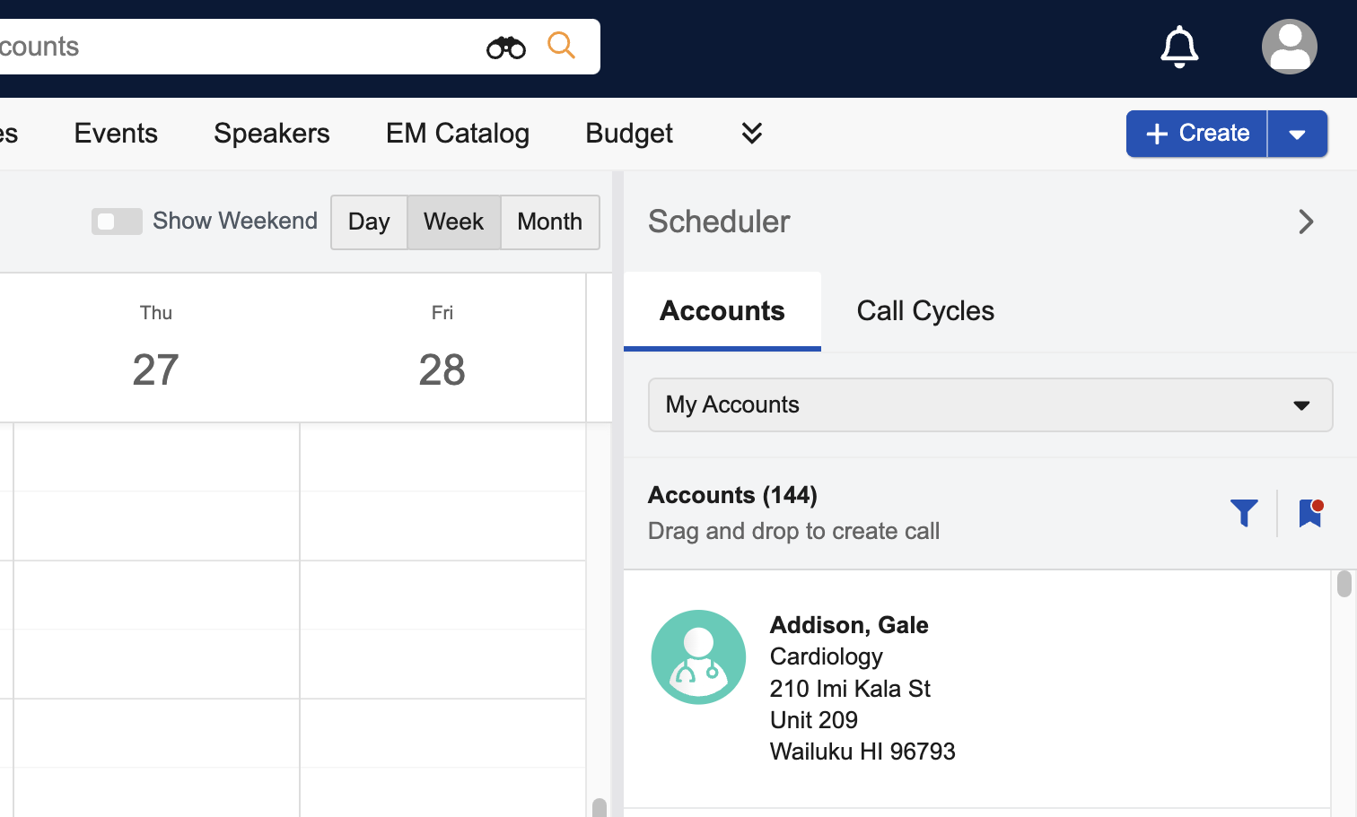The image size is (1357, 817).
Task: Collapse the Scheduler panel with chevron arrow
Action: click(x=1306, y=222)
